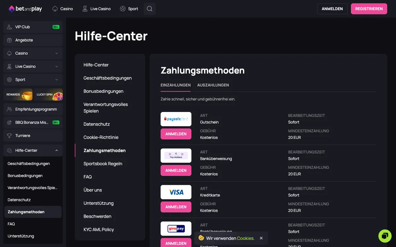Image resolution: width=396 pixels, height=247 pixels.
Task: Open the Cookies link in the banner
Action: click(x=246, y=238)
